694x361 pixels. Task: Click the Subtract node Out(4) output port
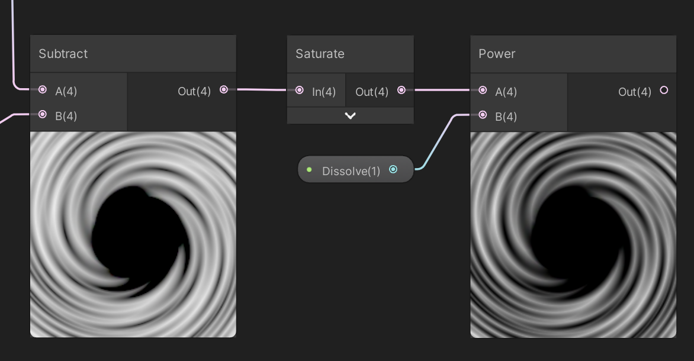point(223,90)
